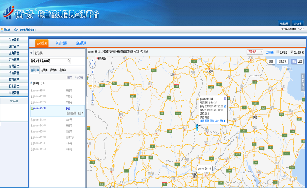This screenshot has height=188, width=307.
Task: Click the 退出管理 button
Action: (297, 24)
